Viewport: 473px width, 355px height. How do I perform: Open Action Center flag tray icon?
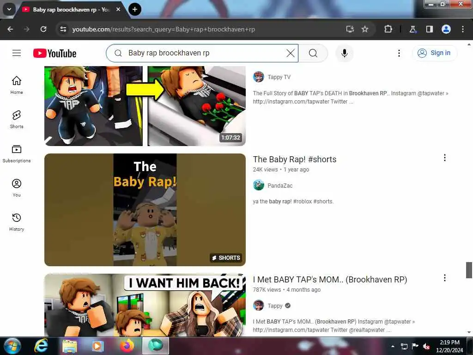coord(415,346)
